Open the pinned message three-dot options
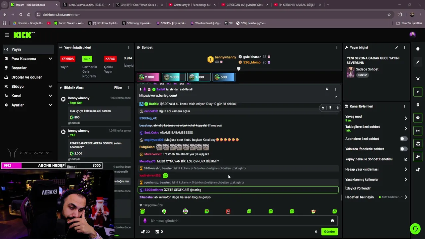Screen dimensions: 425x239 pyautogui.click(x=336, y=89)
